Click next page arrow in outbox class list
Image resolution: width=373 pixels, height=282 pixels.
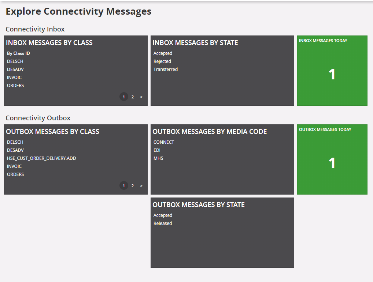coord(141,186)
